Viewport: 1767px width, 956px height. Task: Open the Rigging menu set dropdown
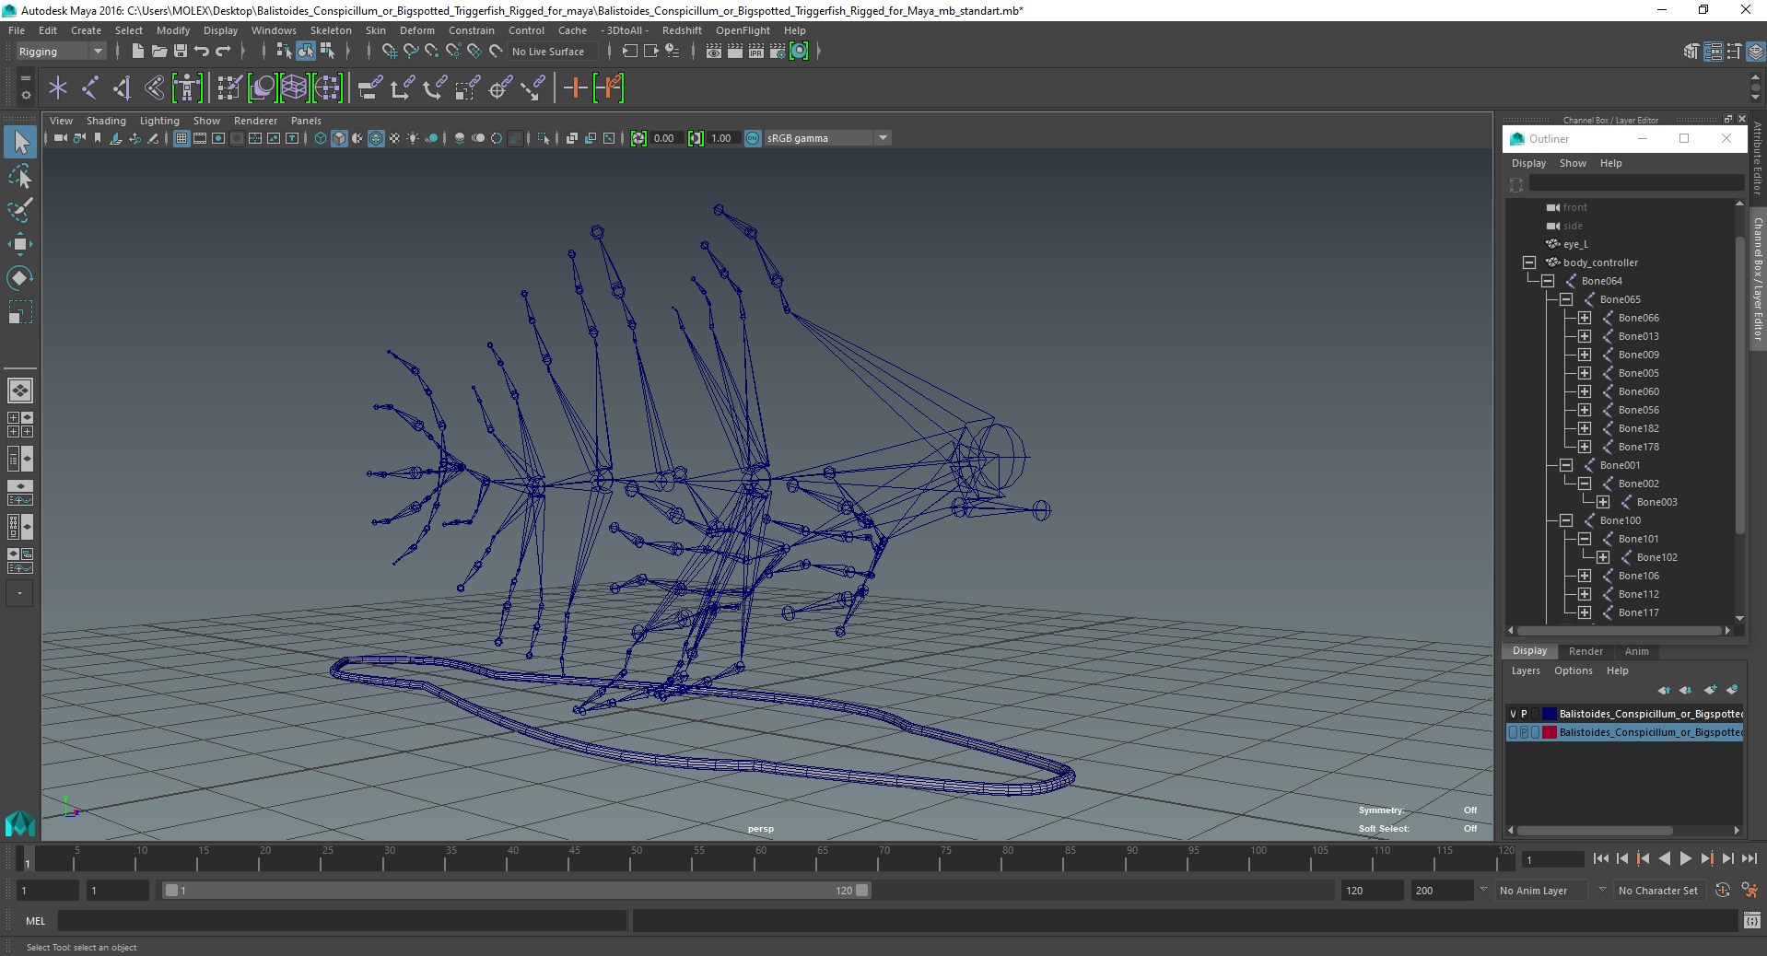point(61,52)
